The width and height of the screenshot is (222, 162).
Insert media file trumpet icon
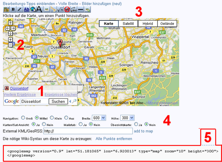pyautogui.click(x=53, y=9)
